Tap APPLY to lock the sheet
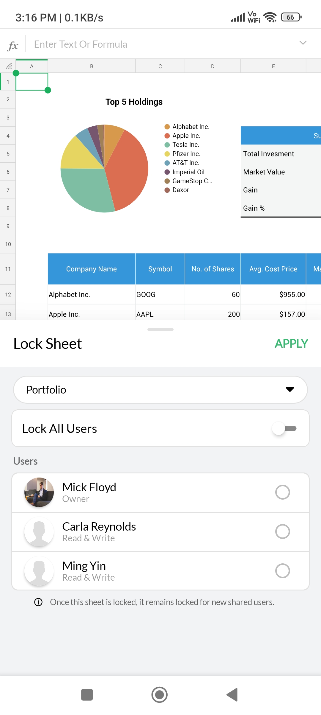This screenshot has width=321, height=715. pyautogui.click(x=291, y=343)
